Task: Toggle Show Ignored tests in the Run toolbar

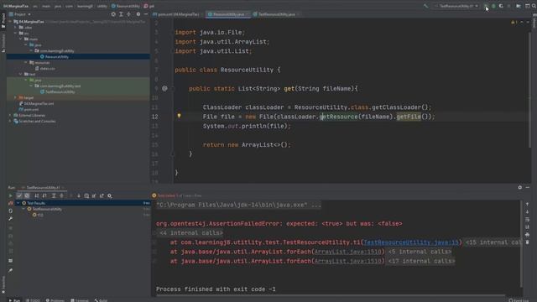Action: pos(27,195)
